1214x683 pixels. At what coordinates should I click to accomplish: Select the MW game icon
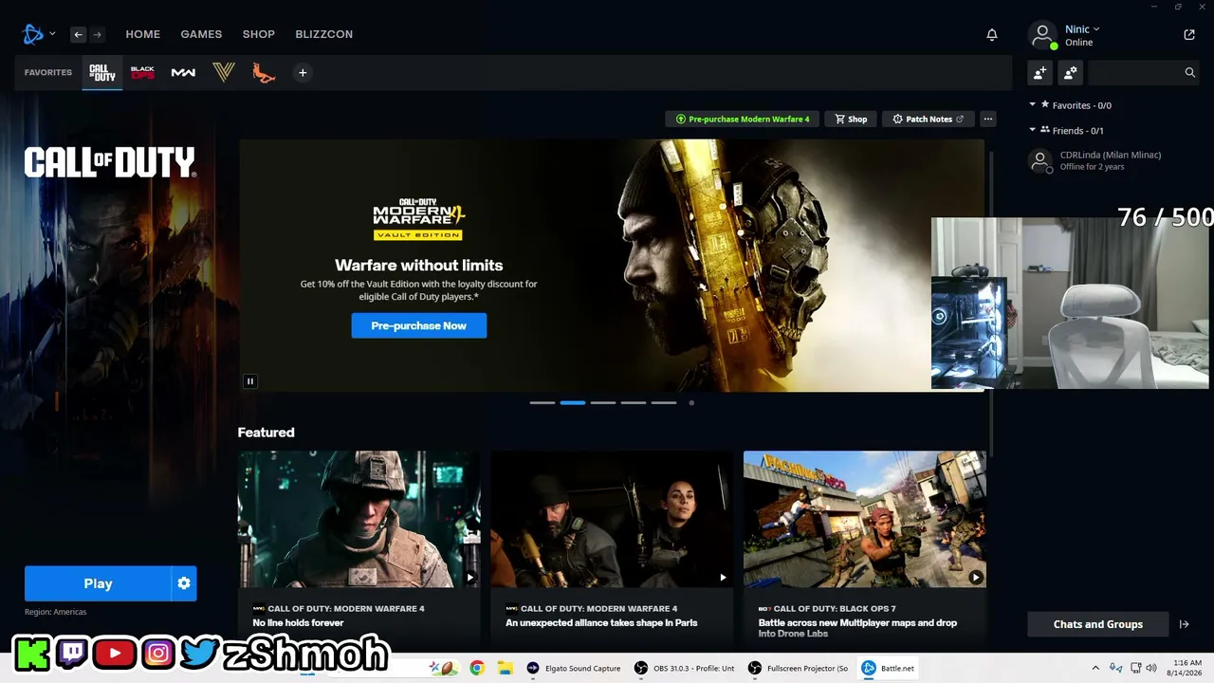(x=183, y=72)
